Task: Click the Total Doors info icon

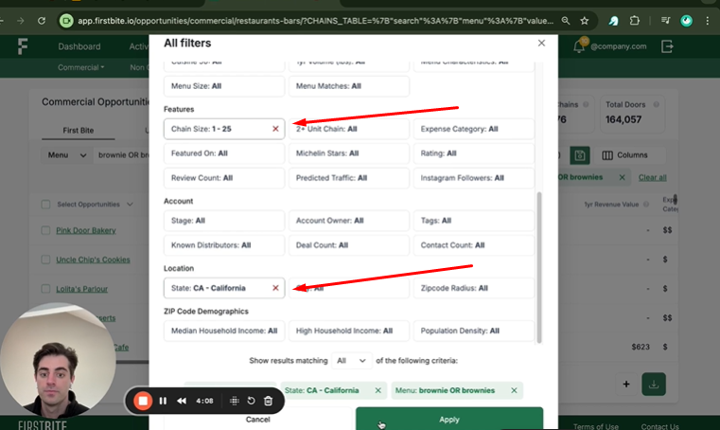Action: click(x=657, y=104)
